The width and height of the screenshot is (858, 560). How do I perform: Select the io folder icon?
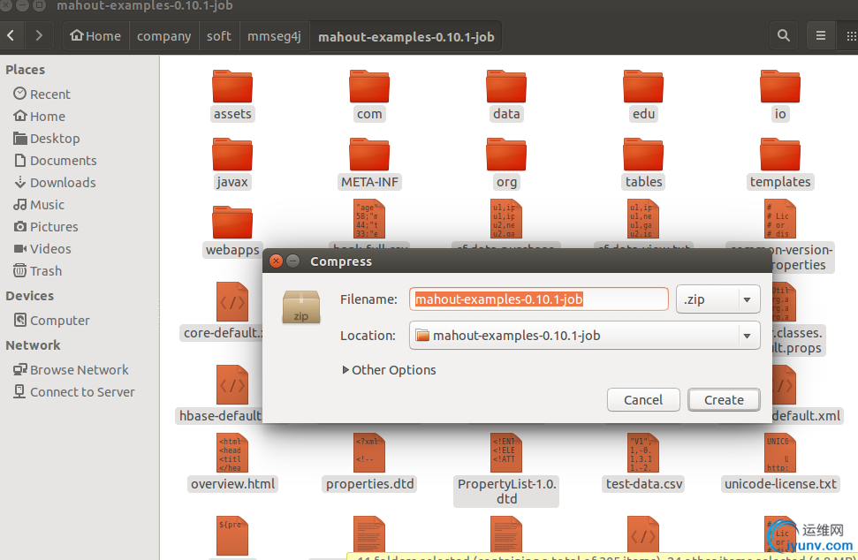click(x=779, y=86)
